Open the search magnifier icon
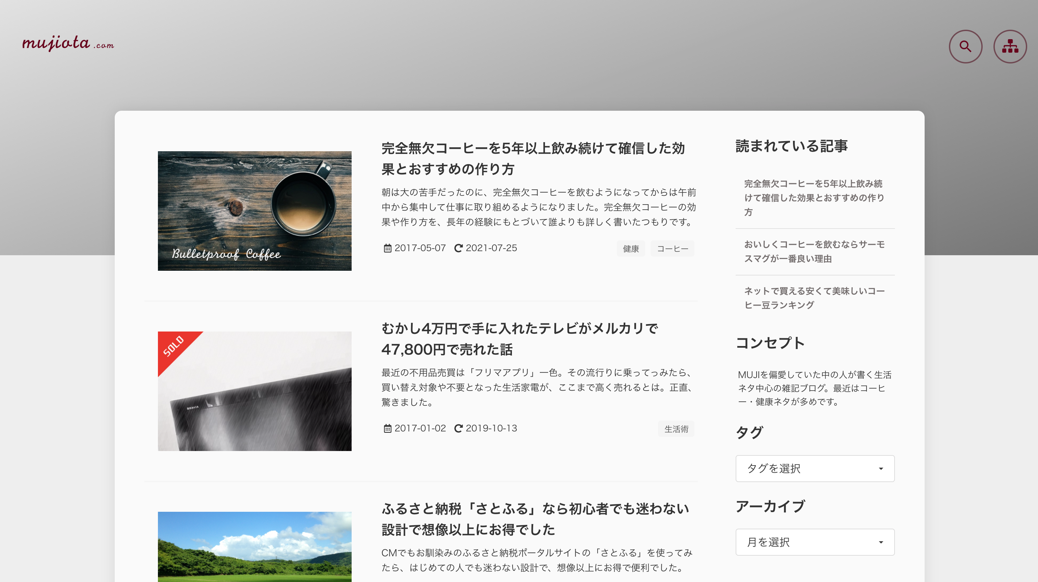This screenshot has height=582, width=1038. [x=965, y=46]
